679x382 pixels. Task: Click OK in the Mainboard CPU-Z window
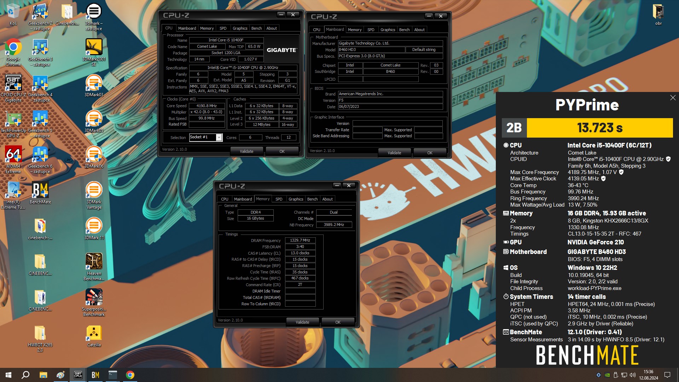click(430, 153)
